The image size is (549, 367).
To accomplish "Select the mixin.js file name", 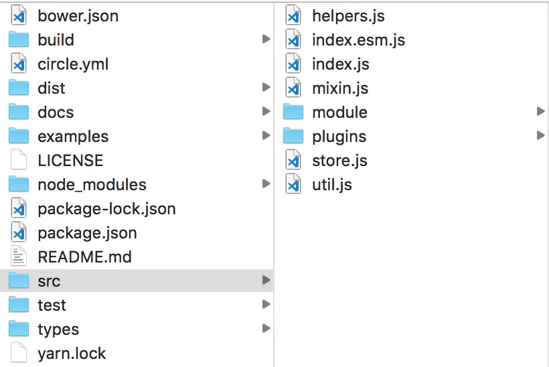I will click(x=340, y=88).
